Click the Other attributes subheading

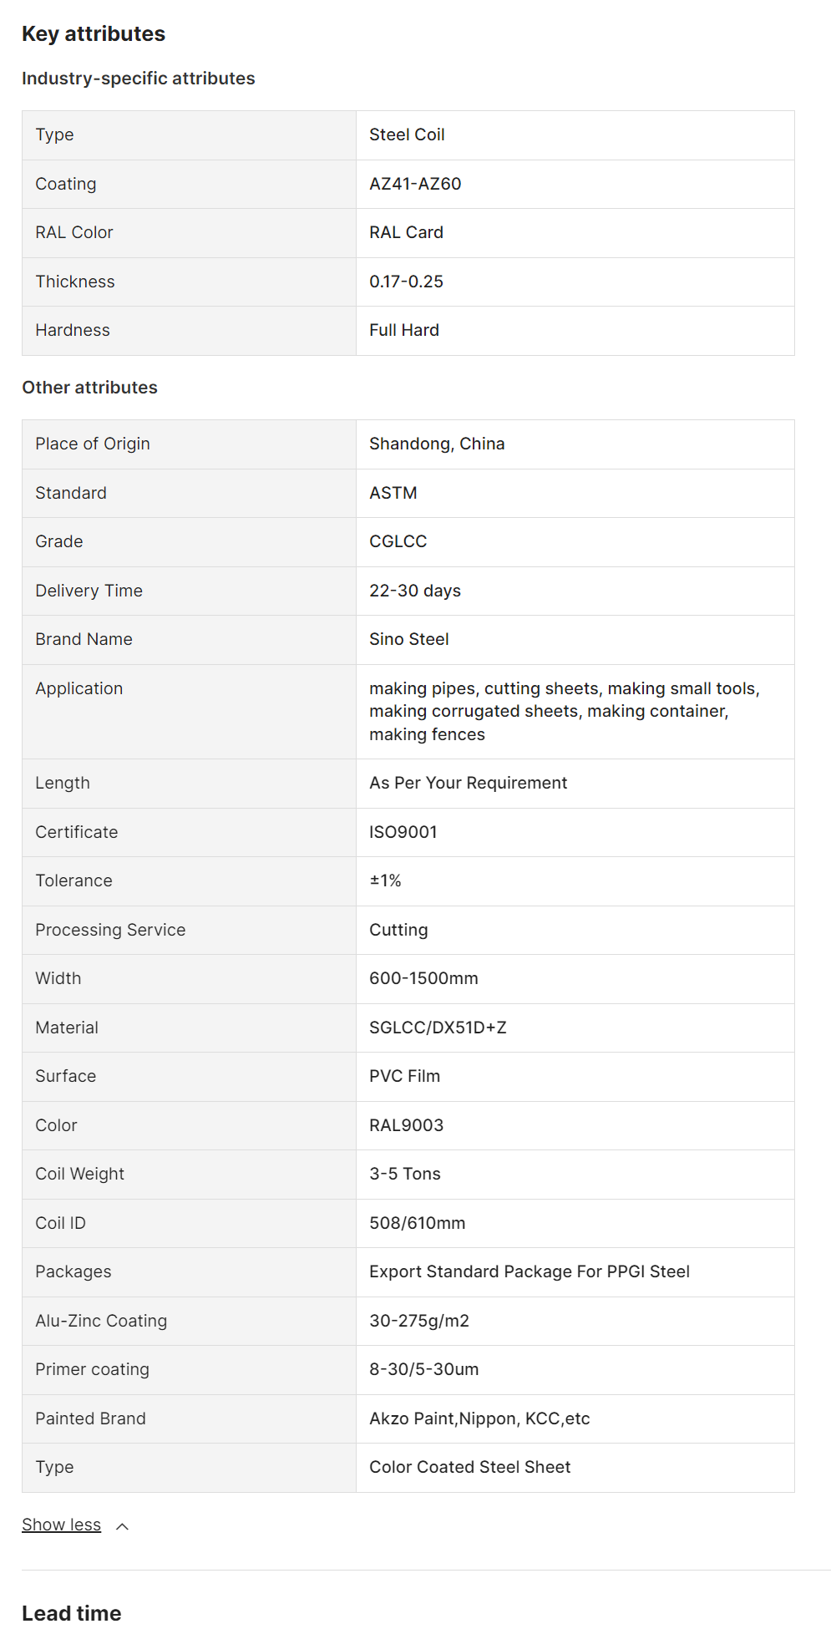click(90, 388)
